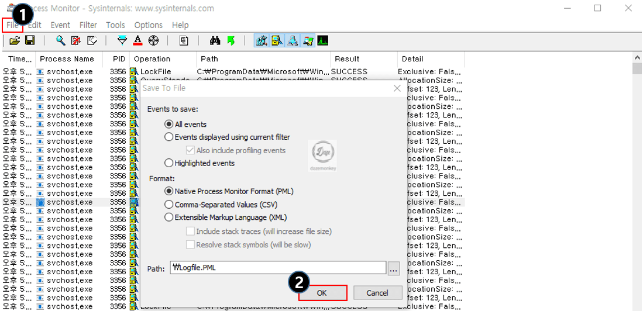Click the Process Name column header
The image size is (643, 311).
point(68,59)
